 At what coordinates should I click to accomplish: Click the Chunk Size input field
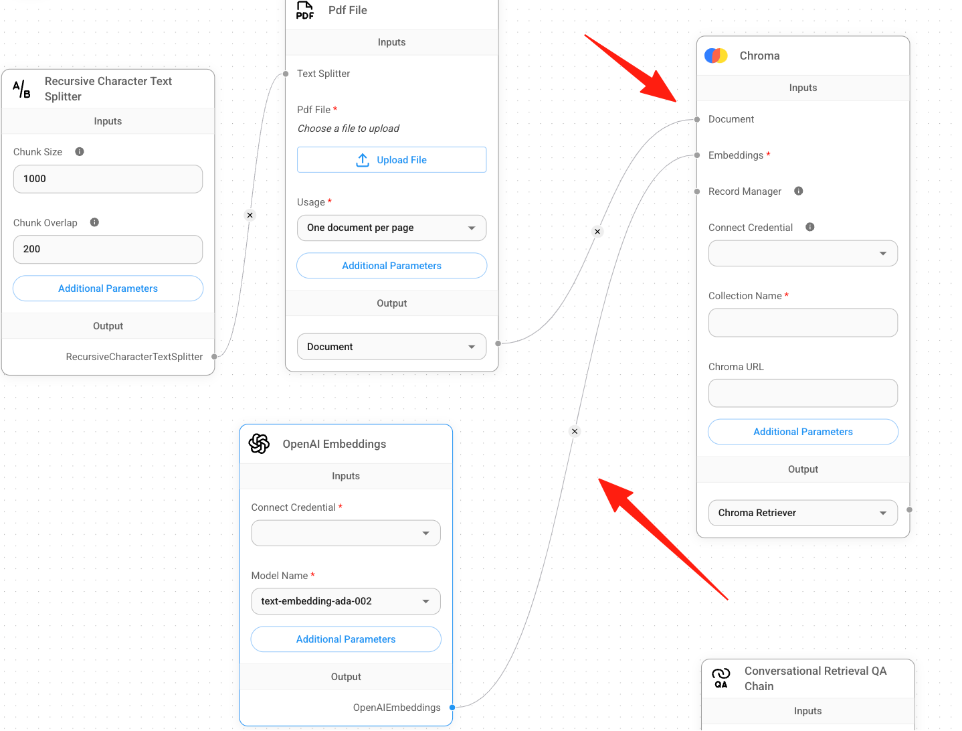(108, 179)
